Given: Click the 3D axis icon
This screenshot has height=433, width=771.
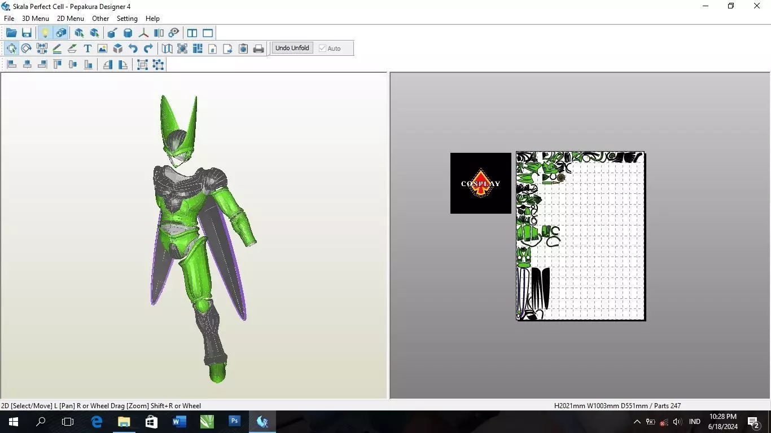Looking at the screenshot, I should [143, 33].
